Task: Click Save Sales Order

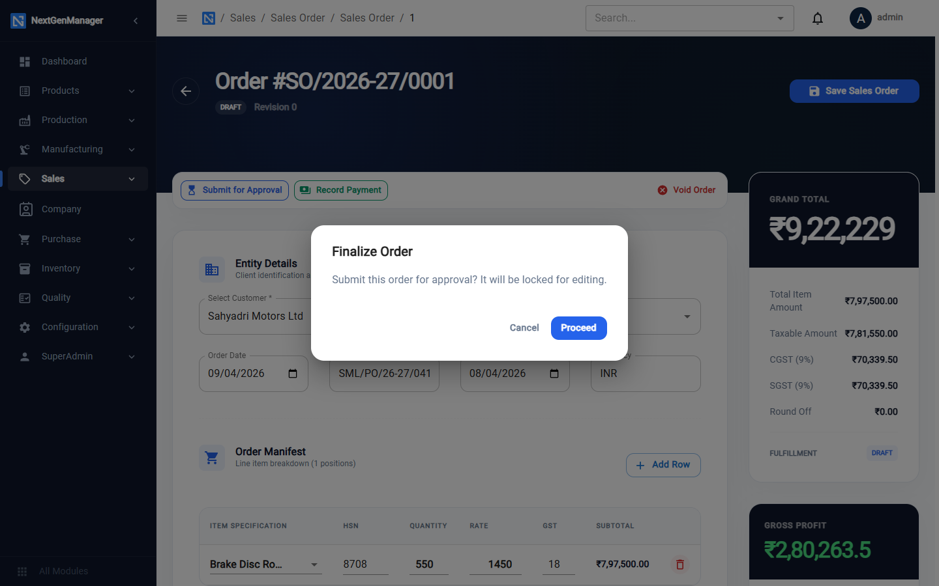Action: [854, 91]
